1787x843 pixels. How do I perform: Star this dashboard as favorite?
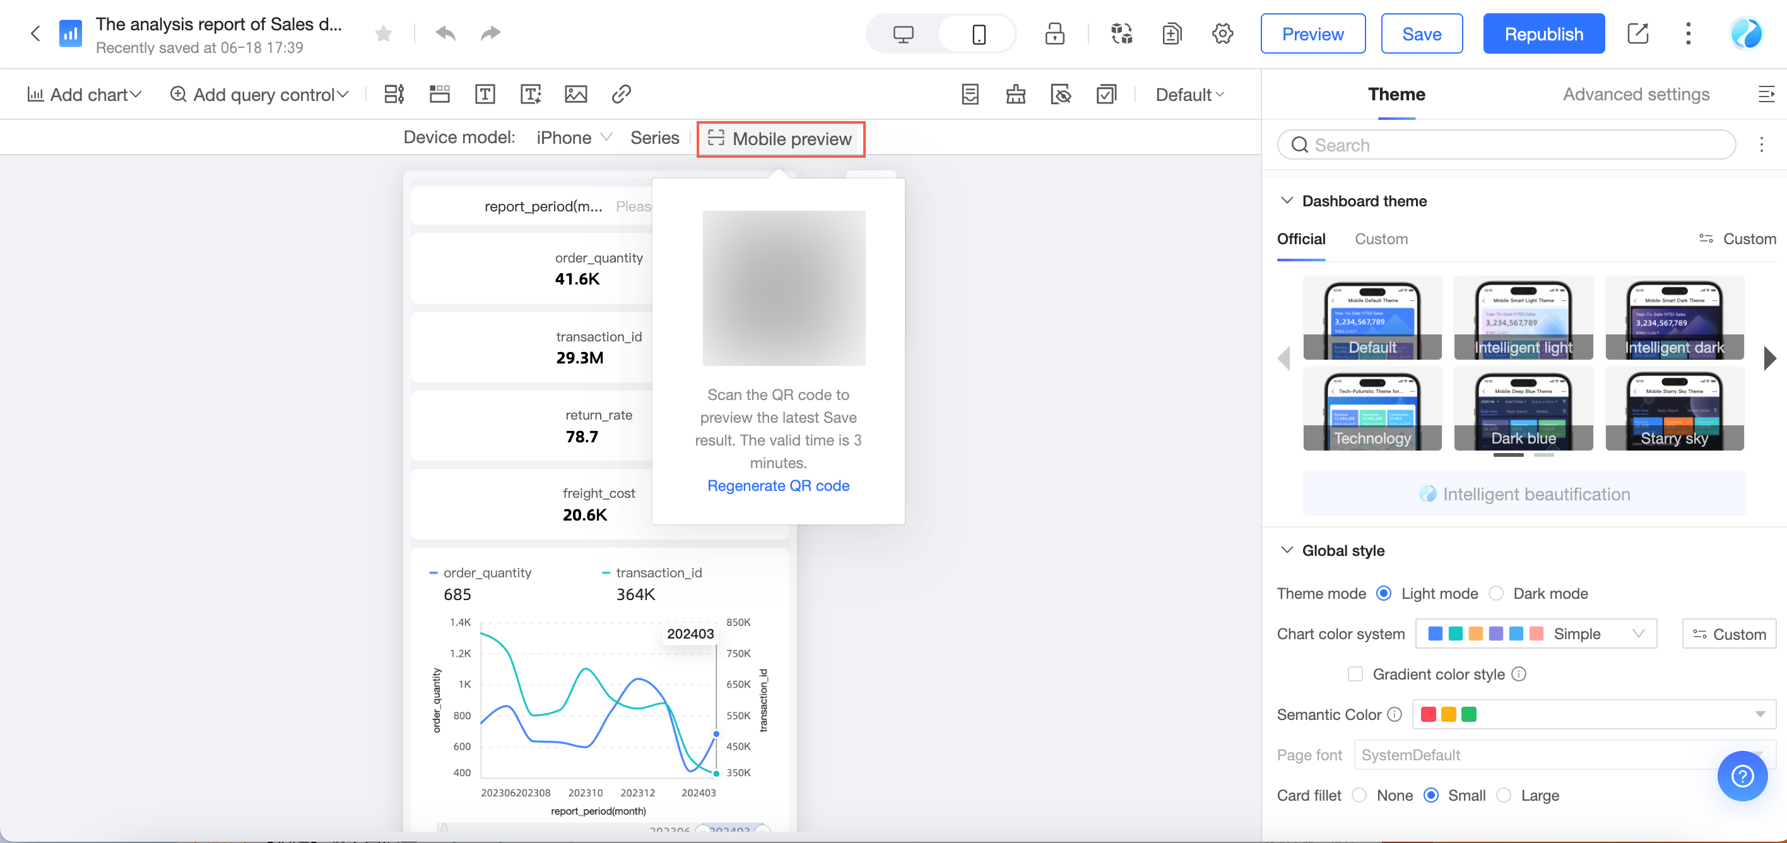[383, 33]
